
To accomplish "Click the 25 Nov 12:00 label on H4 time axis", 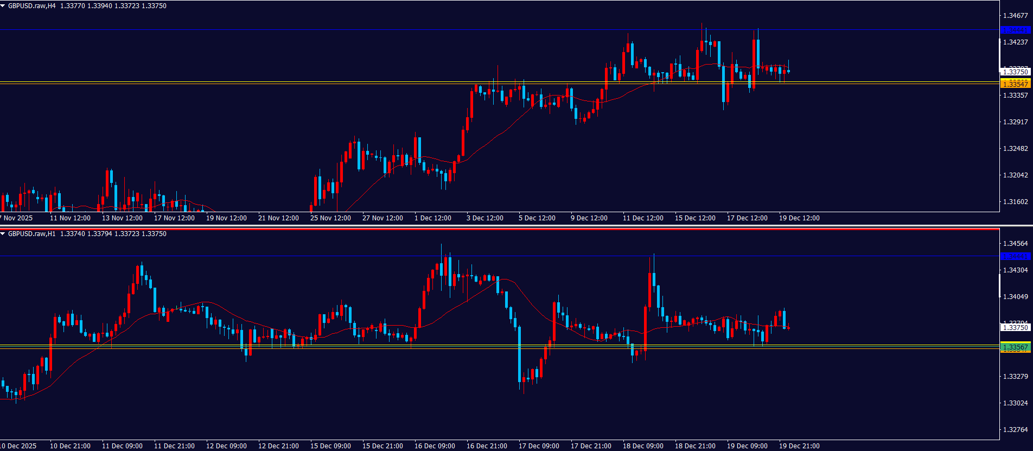I will [330, 218].
